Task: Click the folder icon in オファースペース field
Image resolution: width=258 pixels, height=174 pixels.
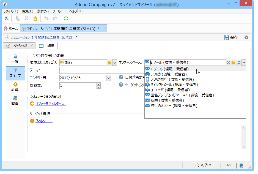Action: point(233,62)
